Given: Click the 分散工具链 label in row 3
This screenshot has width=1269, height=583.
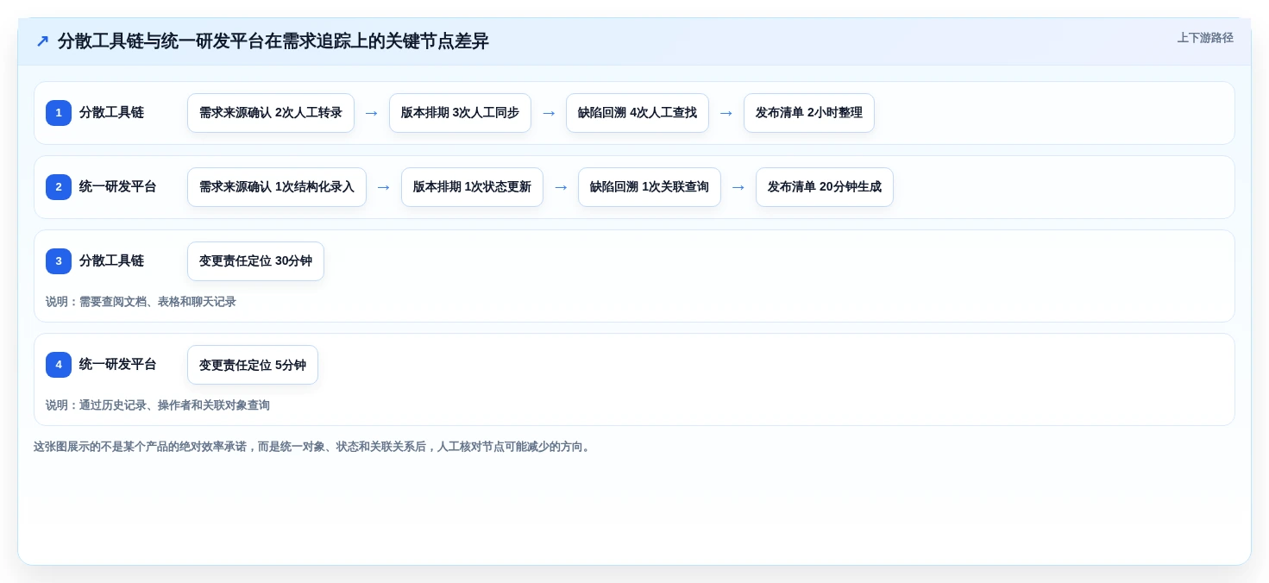Looking at the screenshot, I should [111, 261].
